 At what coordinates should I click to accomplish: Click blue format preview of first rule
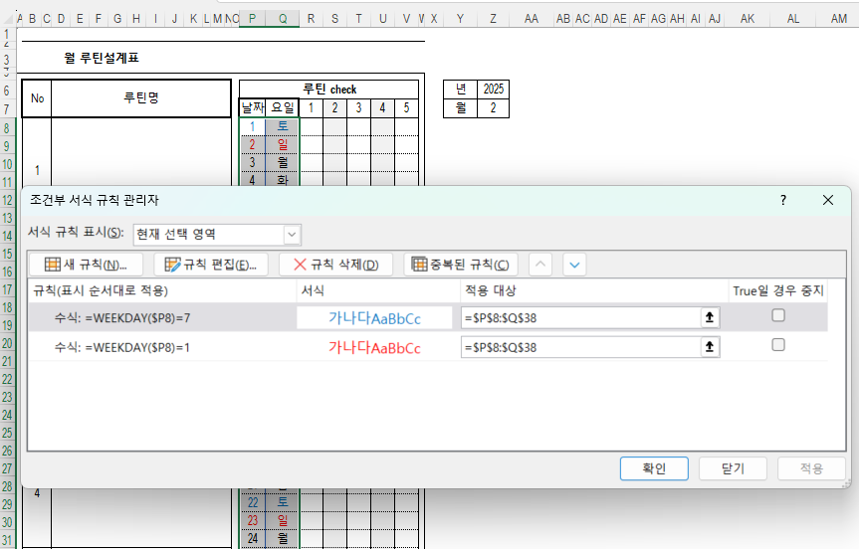point(374,318)
